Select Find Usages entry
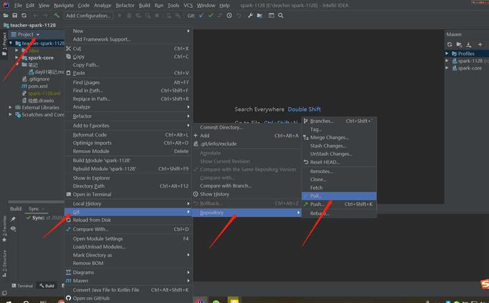The image size is (489, 303). coord(128,82)
